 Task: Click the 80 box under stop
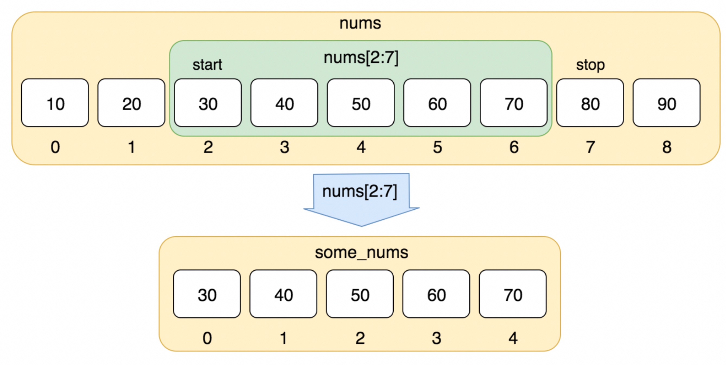point(590,103)
